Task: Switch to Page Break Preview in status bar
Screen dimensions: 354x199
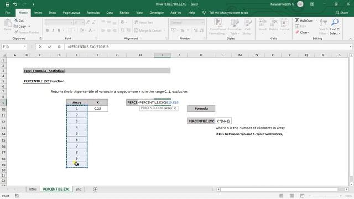Action: click(x=303, y=196)
